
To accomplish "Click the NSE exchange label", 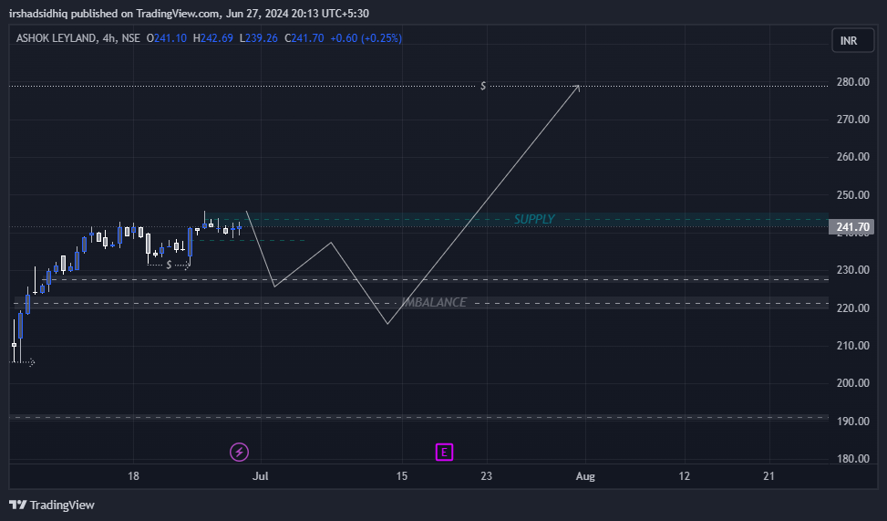I will (x=130, y=38).
